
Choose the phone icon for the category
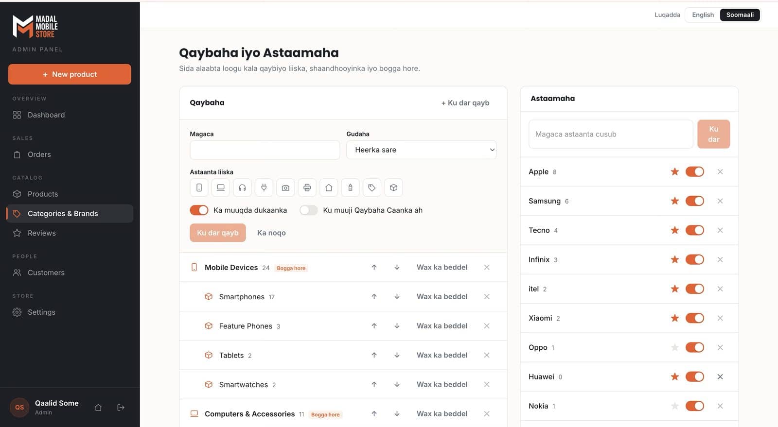coord(199,188)
